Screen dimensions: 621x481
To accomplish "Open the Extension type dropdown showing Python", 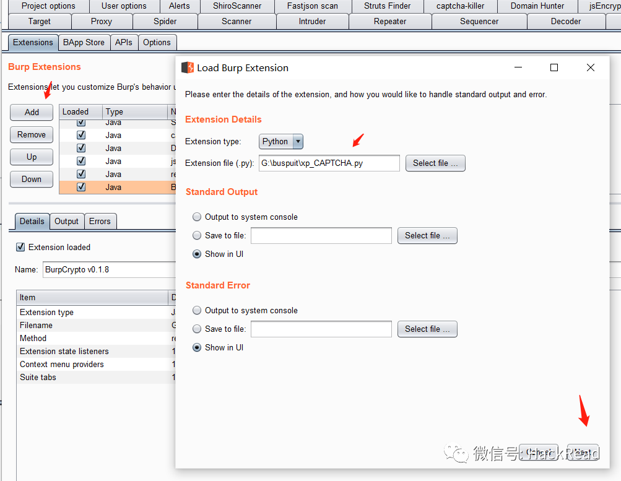I will pos(281,141).
